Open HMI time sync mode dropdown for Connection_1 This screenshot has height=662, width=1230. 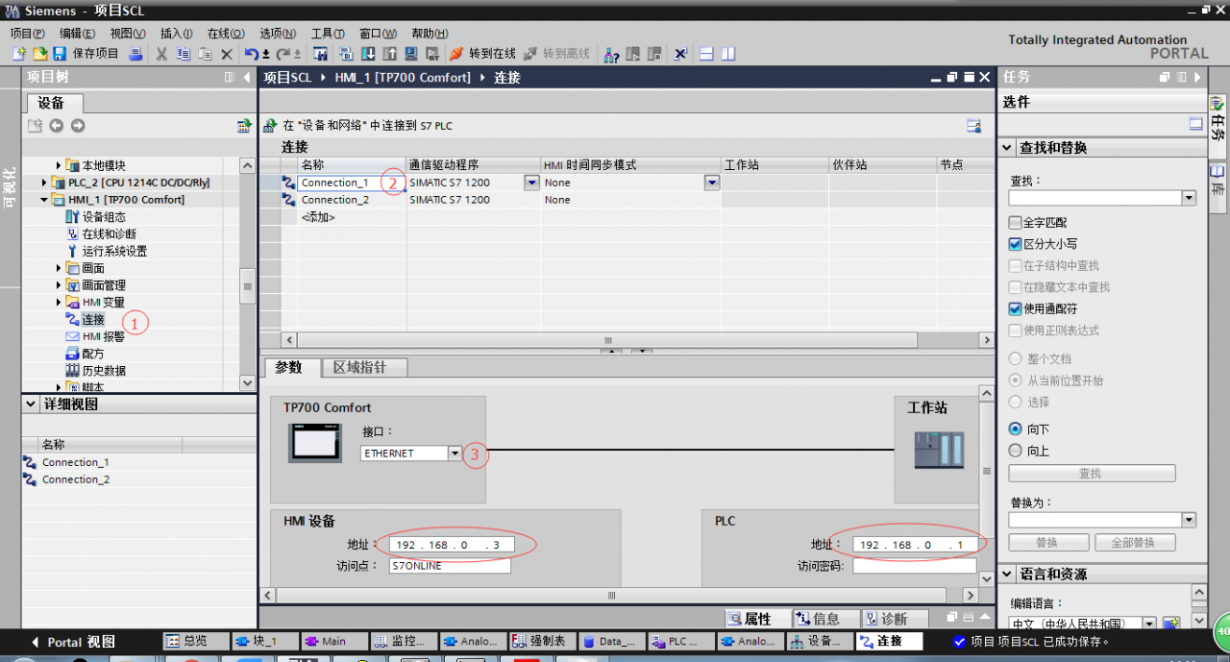point(712,183)
